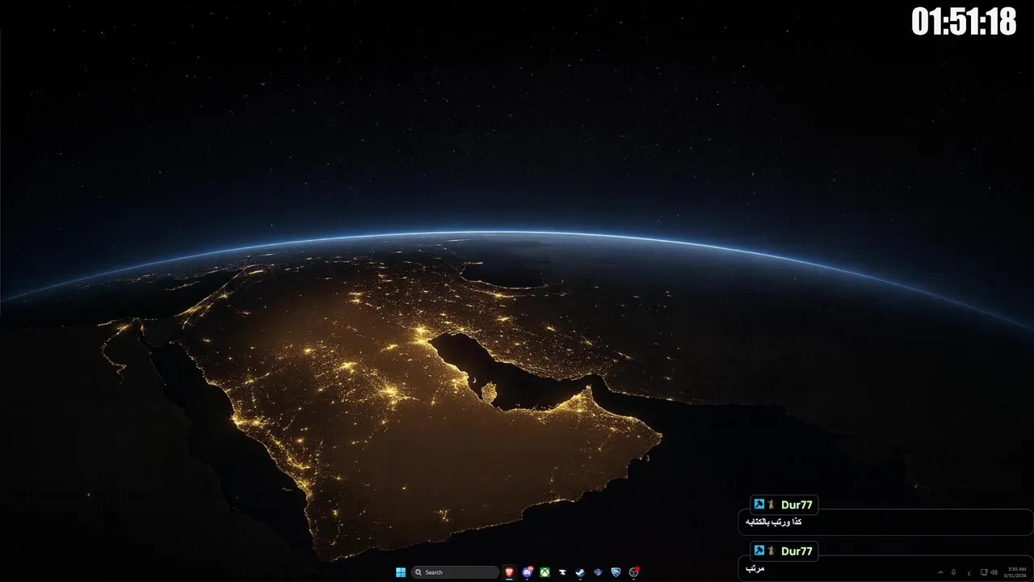Viewport: 1034px width, 582px height.
Task: Click the upper Dur77 username in chat overlay
Action: (797, 504)
